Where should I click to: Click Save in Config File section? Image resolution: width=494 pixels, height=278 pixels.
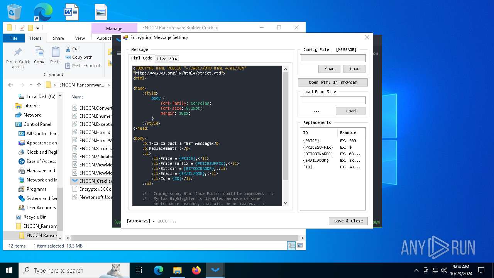coord(330,69)
